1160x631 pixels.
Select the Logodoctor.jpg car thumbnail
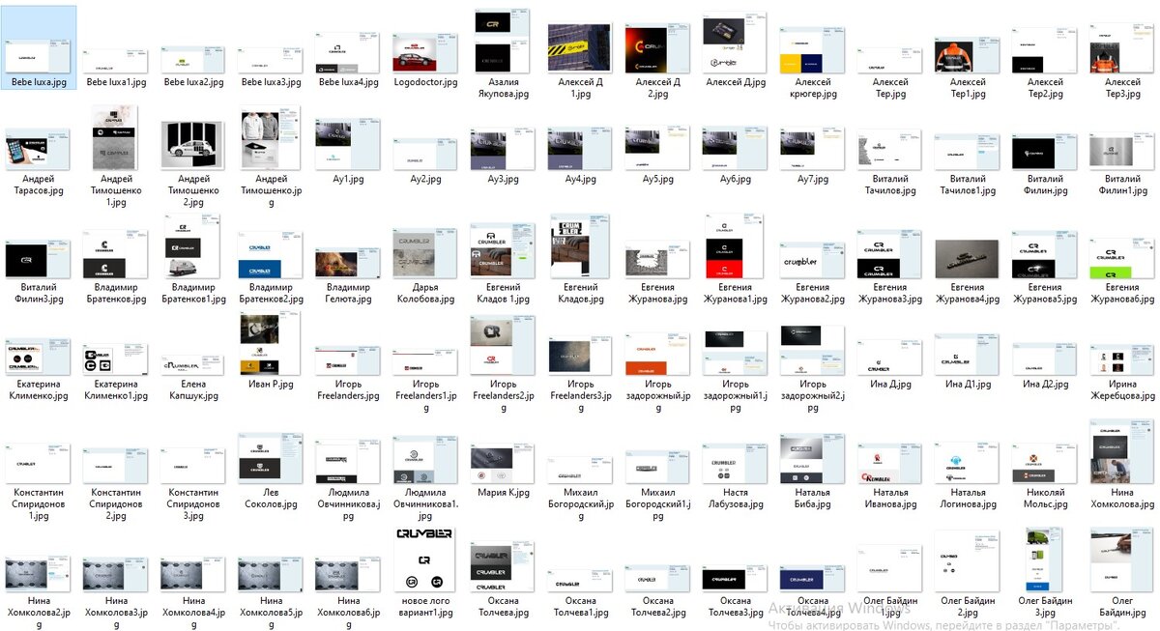point(425,53)
